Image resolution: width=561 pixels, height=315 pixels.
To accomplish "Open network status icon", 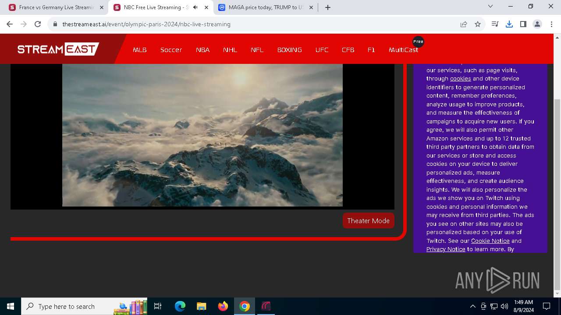I will 494,306.
